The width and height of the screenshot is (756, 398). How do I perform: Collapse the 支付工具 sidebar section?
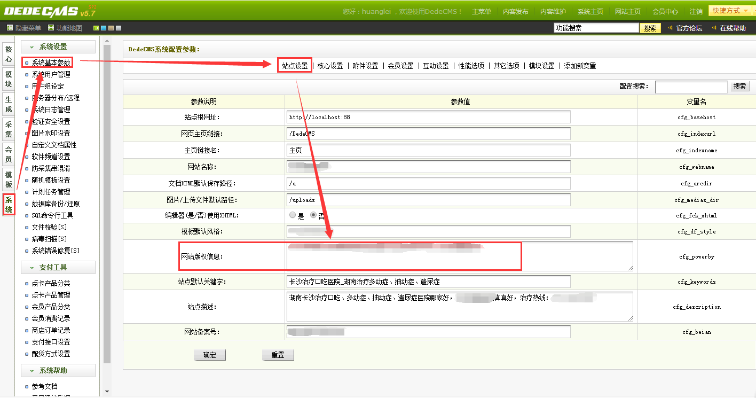click(x=58, y=267)
